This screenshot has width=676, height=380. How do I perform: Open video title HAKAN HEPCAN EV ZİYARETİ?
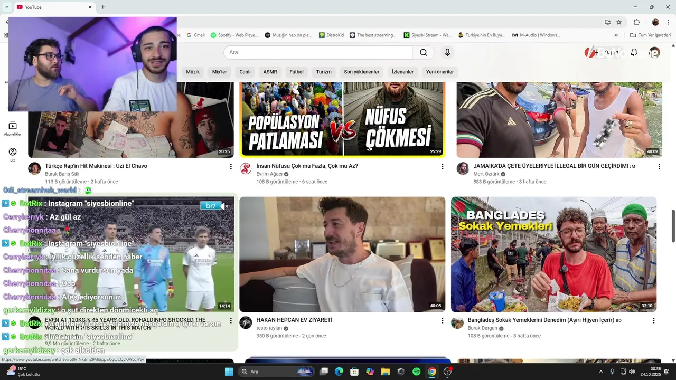(x=294, y=320)
